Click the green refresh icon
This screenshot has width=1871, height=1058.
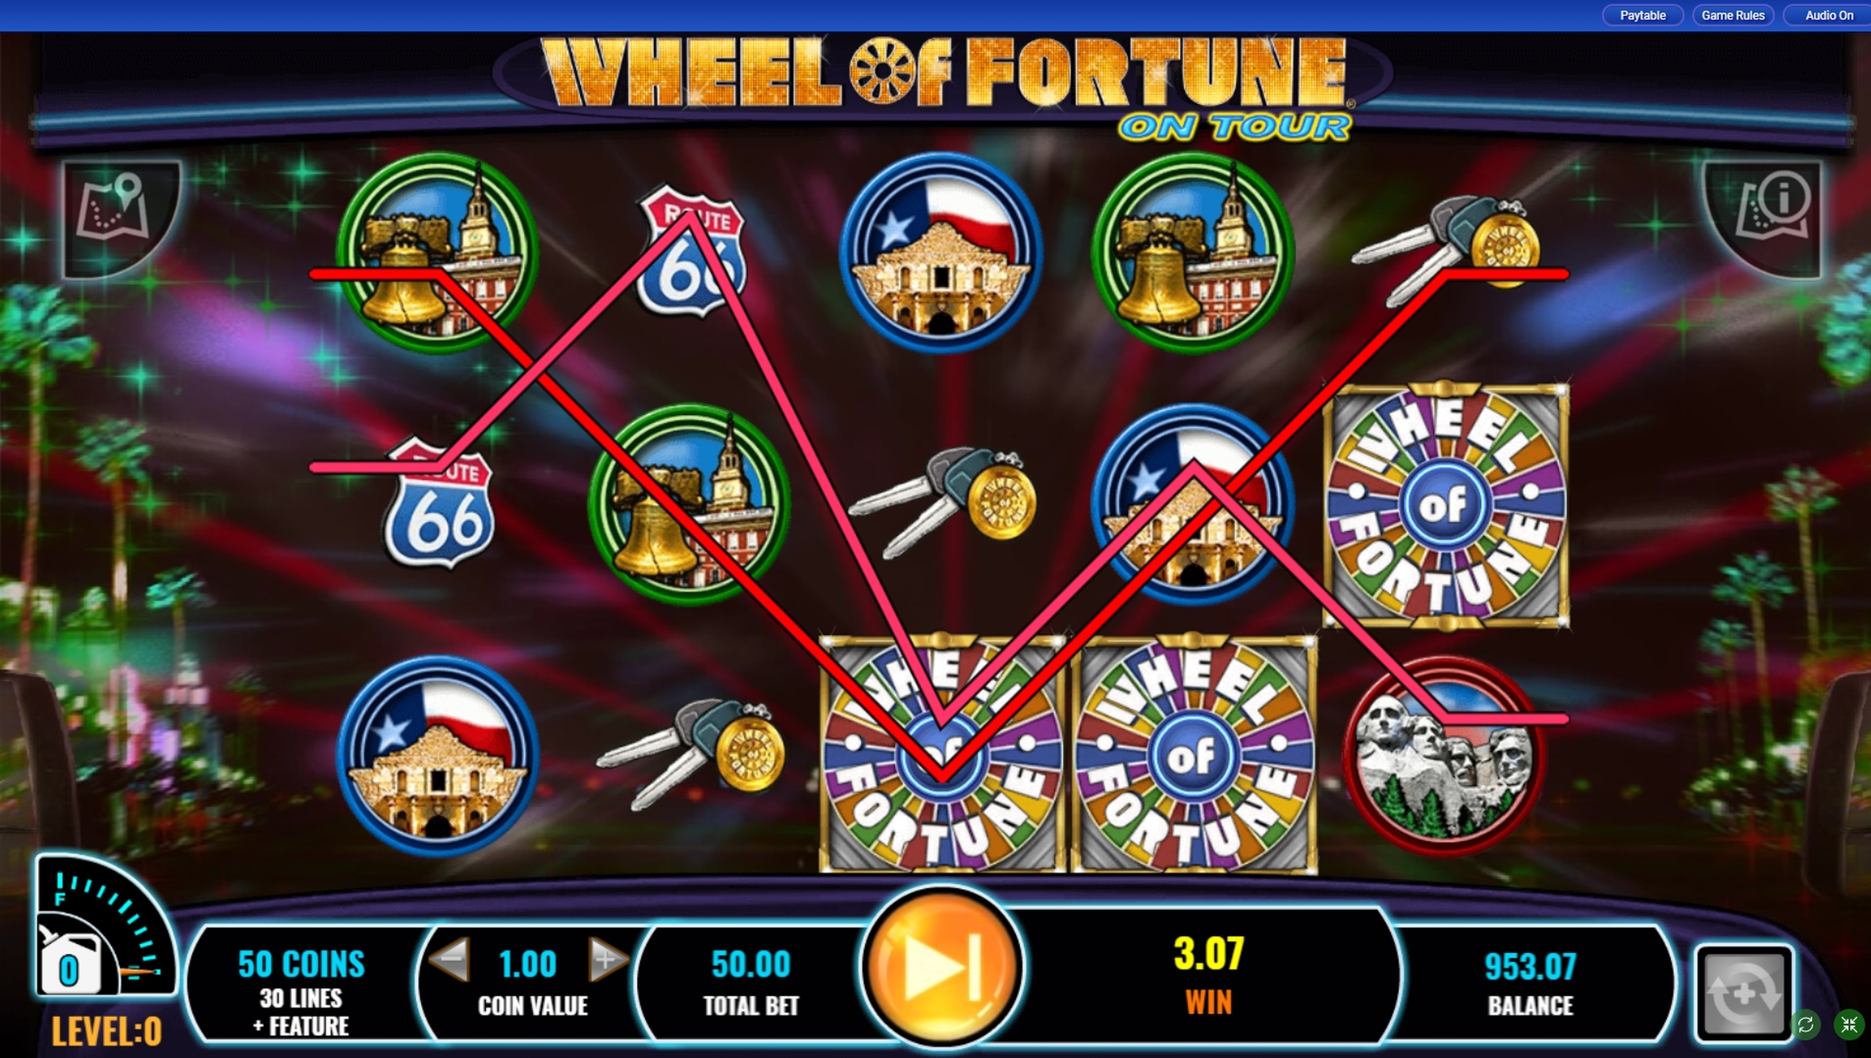coord(1806,1025)
